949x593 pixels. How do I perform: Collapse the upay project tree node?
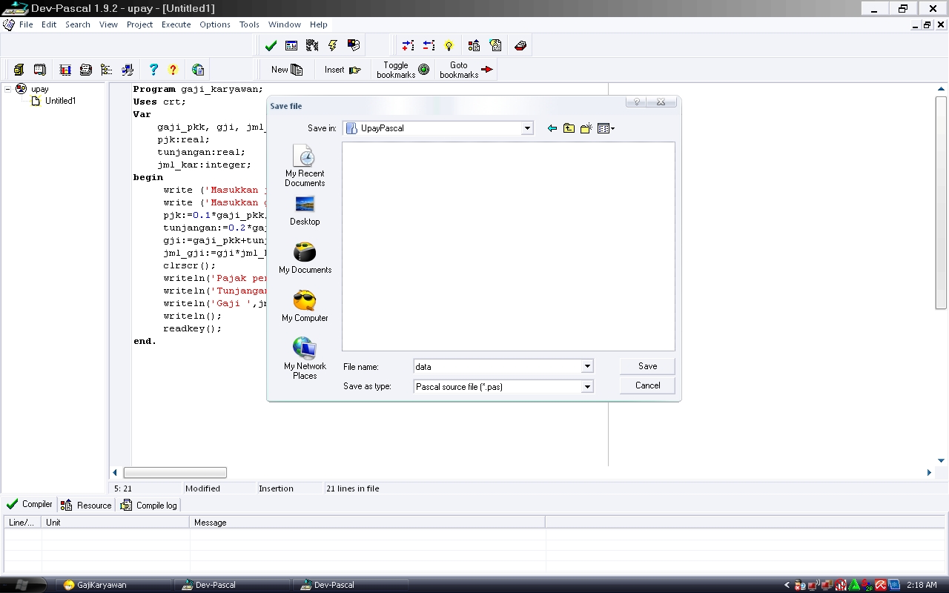tap(8, 89)
